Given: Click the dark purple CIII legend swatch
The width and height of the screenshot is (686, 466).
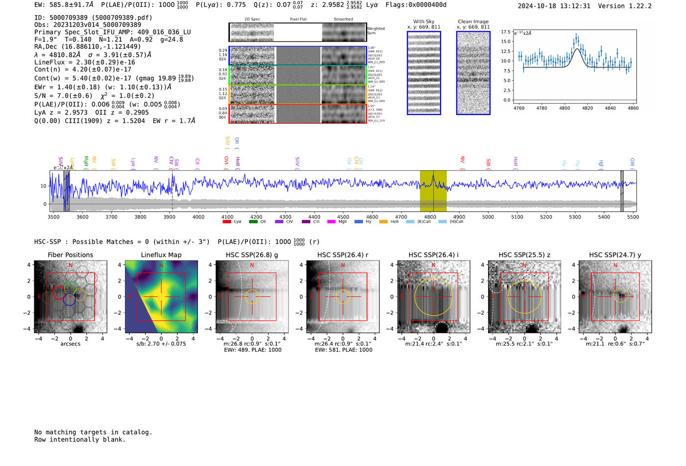Looking at the screenshot, I should click(306, 222).
